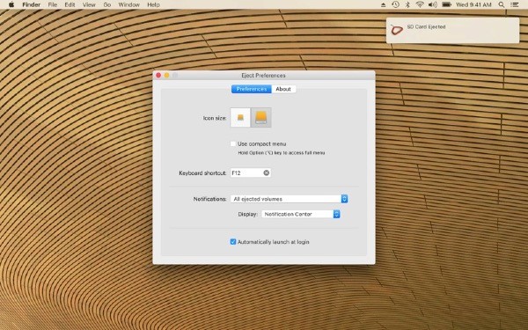Open Spotlight search magnifier icon
Image resolution: width=528 pixels, height=330 pixels.
coord(502,4)
